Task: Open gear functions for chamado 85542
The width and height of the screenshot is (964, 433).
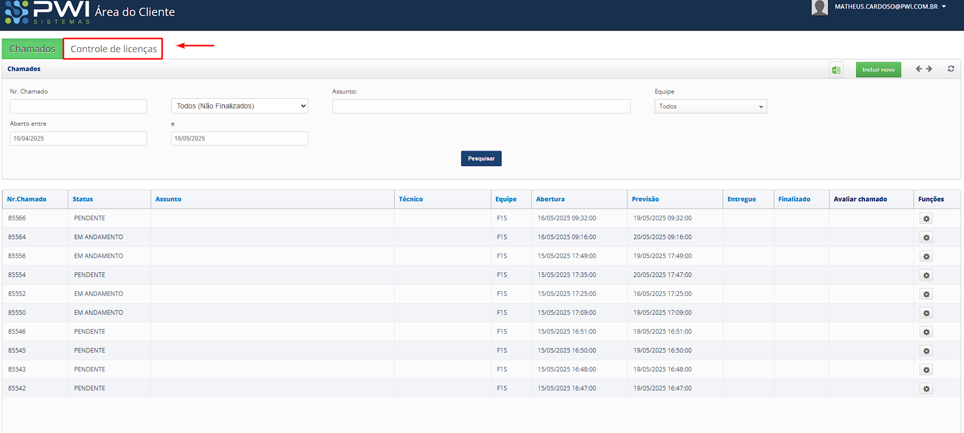Action: pos(926,388)
